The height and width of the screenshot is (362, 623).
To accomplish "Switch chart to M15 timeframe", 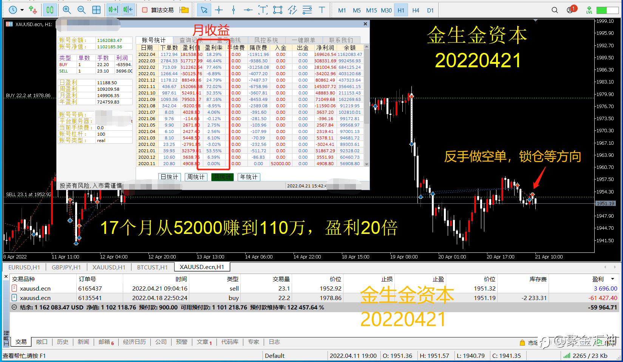I will tap(371, 11).
